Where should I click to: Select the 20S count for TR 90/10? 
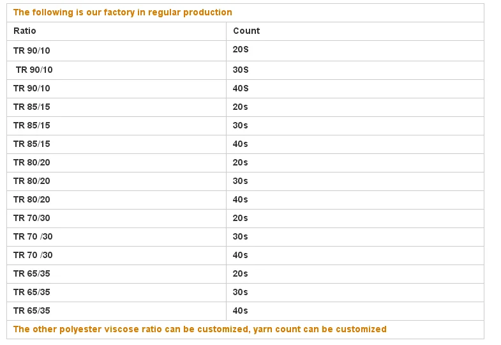click(x=241, y=49)
